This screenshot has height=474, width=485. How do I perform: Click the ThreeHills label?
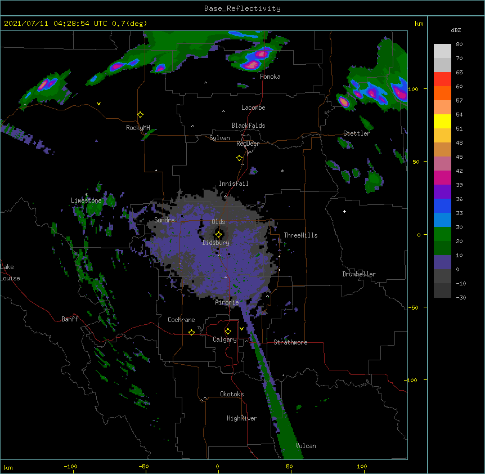[300, 235]
